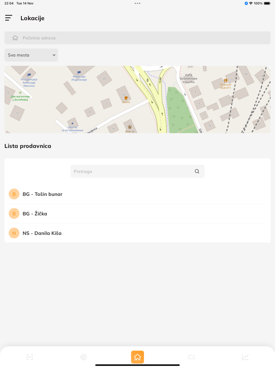
Task: Tap the Indonesia embassy flag marker on map
Action: point(79,72)
